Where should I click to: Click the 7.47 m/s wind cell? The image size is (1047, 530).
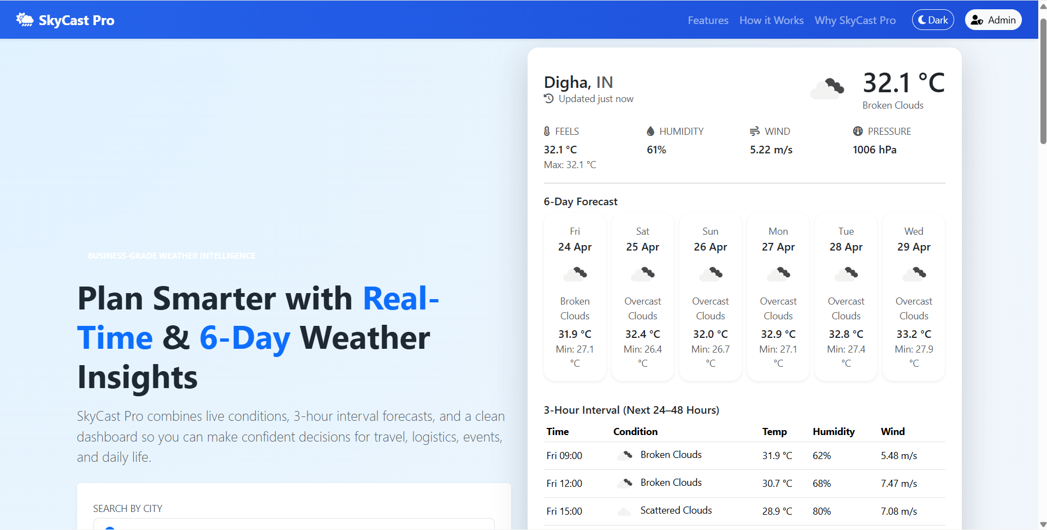tap(899, 484)
